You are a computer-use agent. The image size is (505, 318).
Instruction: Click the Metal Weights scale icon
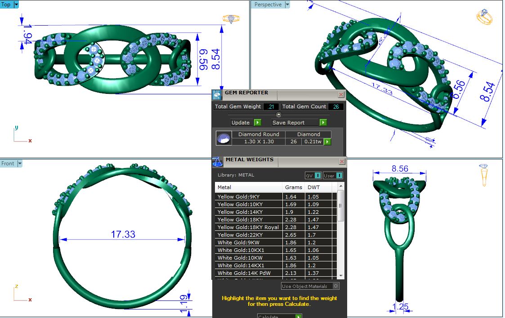(x=217, y=161)
